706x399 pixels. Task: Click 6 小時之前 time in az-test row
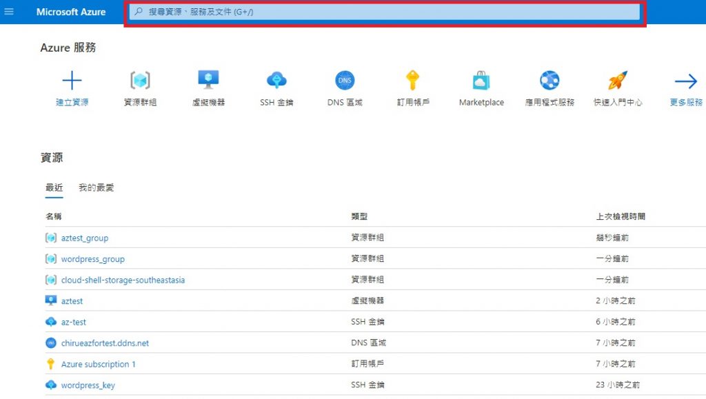coord(616,322)
